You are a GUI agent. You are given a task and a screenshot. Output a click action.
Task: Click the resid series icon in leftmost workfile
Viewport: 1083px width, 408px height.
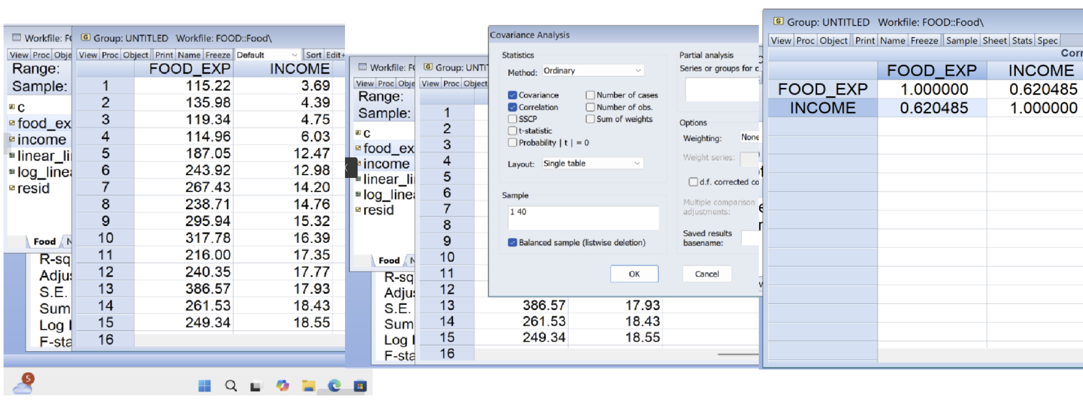pos(12,188)
